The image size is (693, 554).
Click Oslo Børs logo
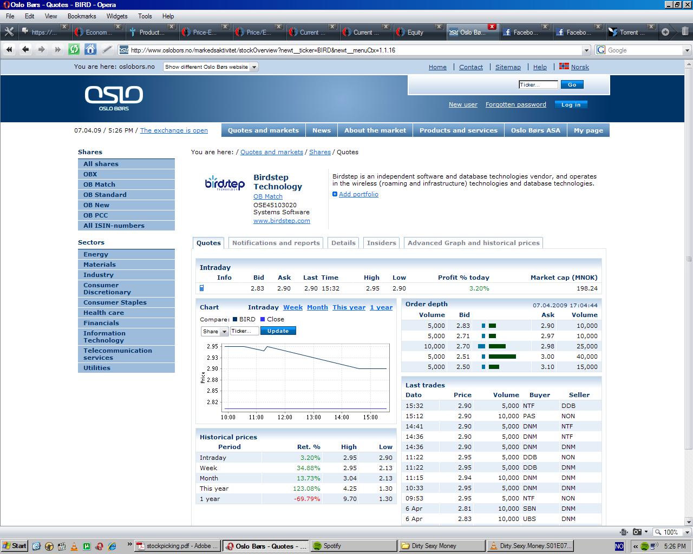click(x=114, y=98)
